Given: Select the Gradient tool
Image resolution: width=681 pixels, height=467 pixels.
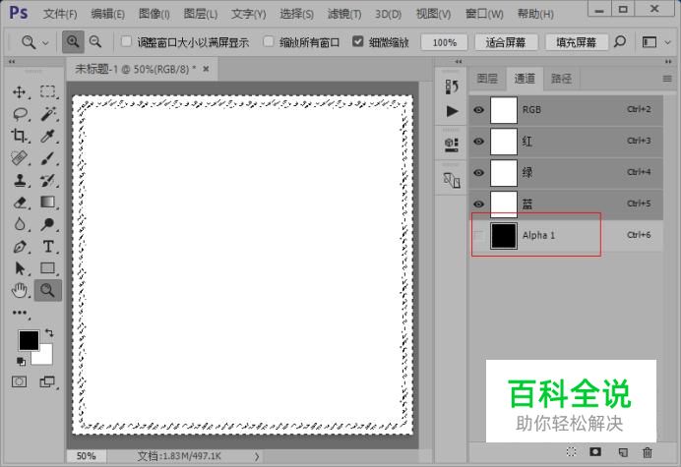Looking at the screenshot, I should [48, 203].
